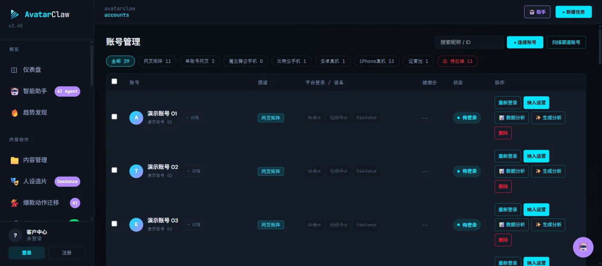
Task: Click 纳入运营 for 演示账号 02
Action: 537,156
